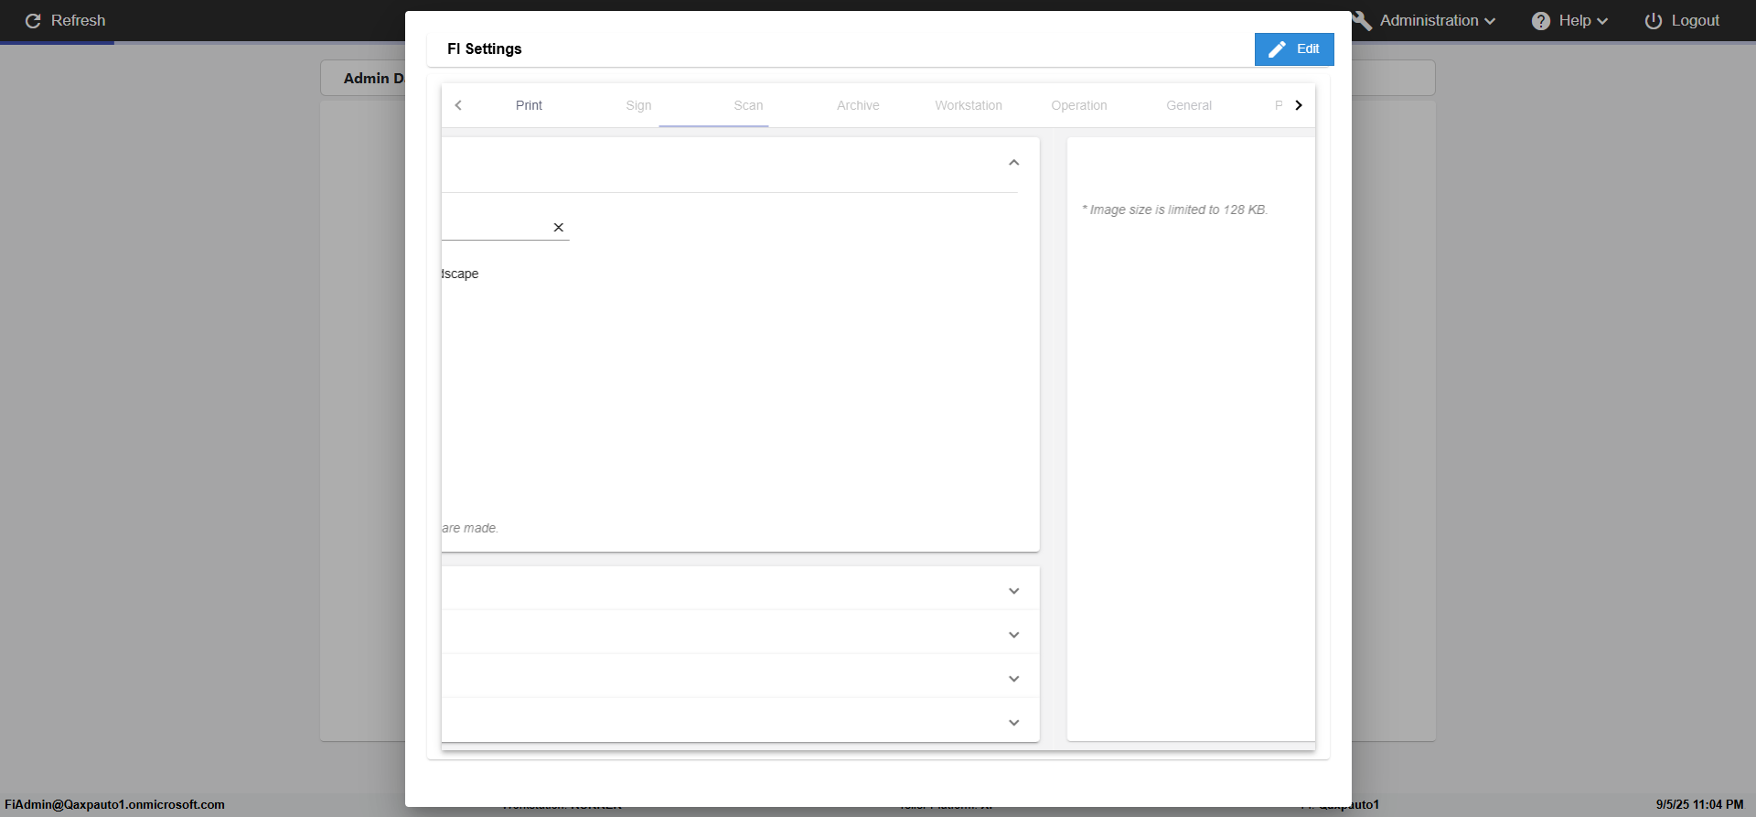Expand the second collapsed settings section
The width and height of the screenshot is (1756, 817).
pos(1013,635)
